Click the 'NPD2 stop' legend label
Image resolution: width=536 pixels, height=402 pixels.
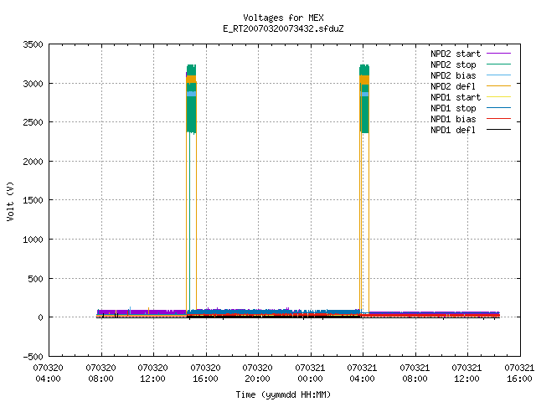click(x=453, y=64)
